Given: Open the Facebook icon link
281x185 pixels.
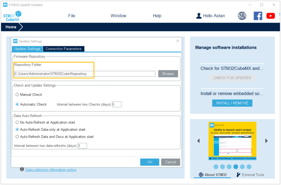Looking at the screenshot, I should tap(258, 16).
